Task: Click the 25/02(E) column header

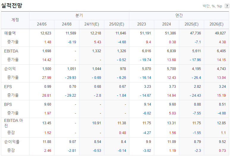Action: (116, 24)
